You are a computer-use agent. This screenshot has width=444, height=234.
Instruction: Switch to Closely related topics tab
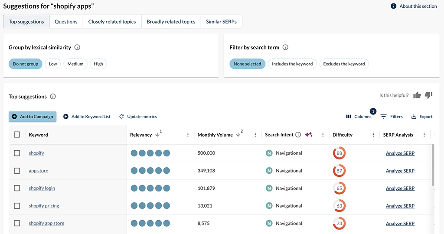pos(112,22)
